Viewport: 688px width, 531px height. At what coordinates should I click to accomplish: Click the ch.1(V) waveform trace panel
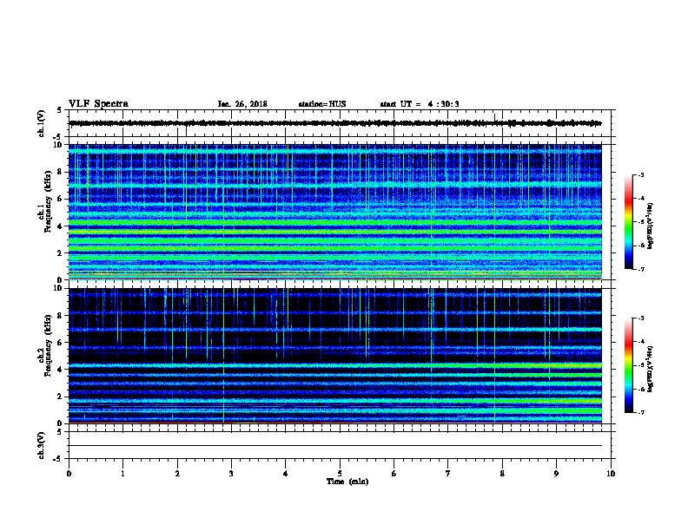click(341, 123)
